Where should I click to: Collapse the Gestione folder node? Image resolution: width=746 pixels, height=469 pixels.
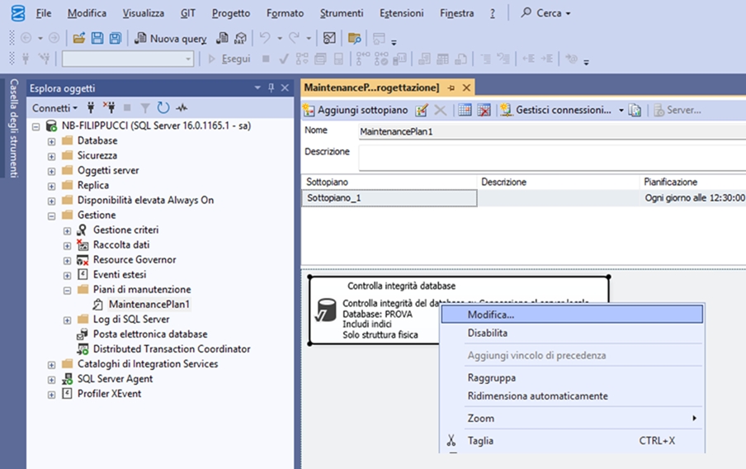(52, 216)
